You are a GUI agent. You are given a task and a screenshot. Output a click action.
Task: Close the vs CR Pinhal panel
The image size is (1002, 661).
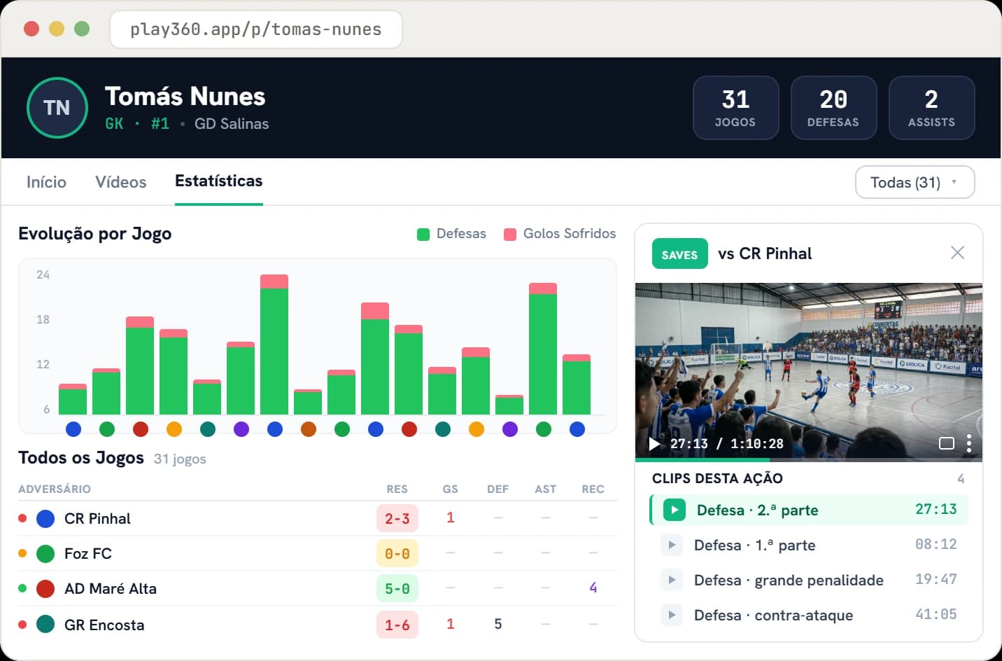coord(957,253)
